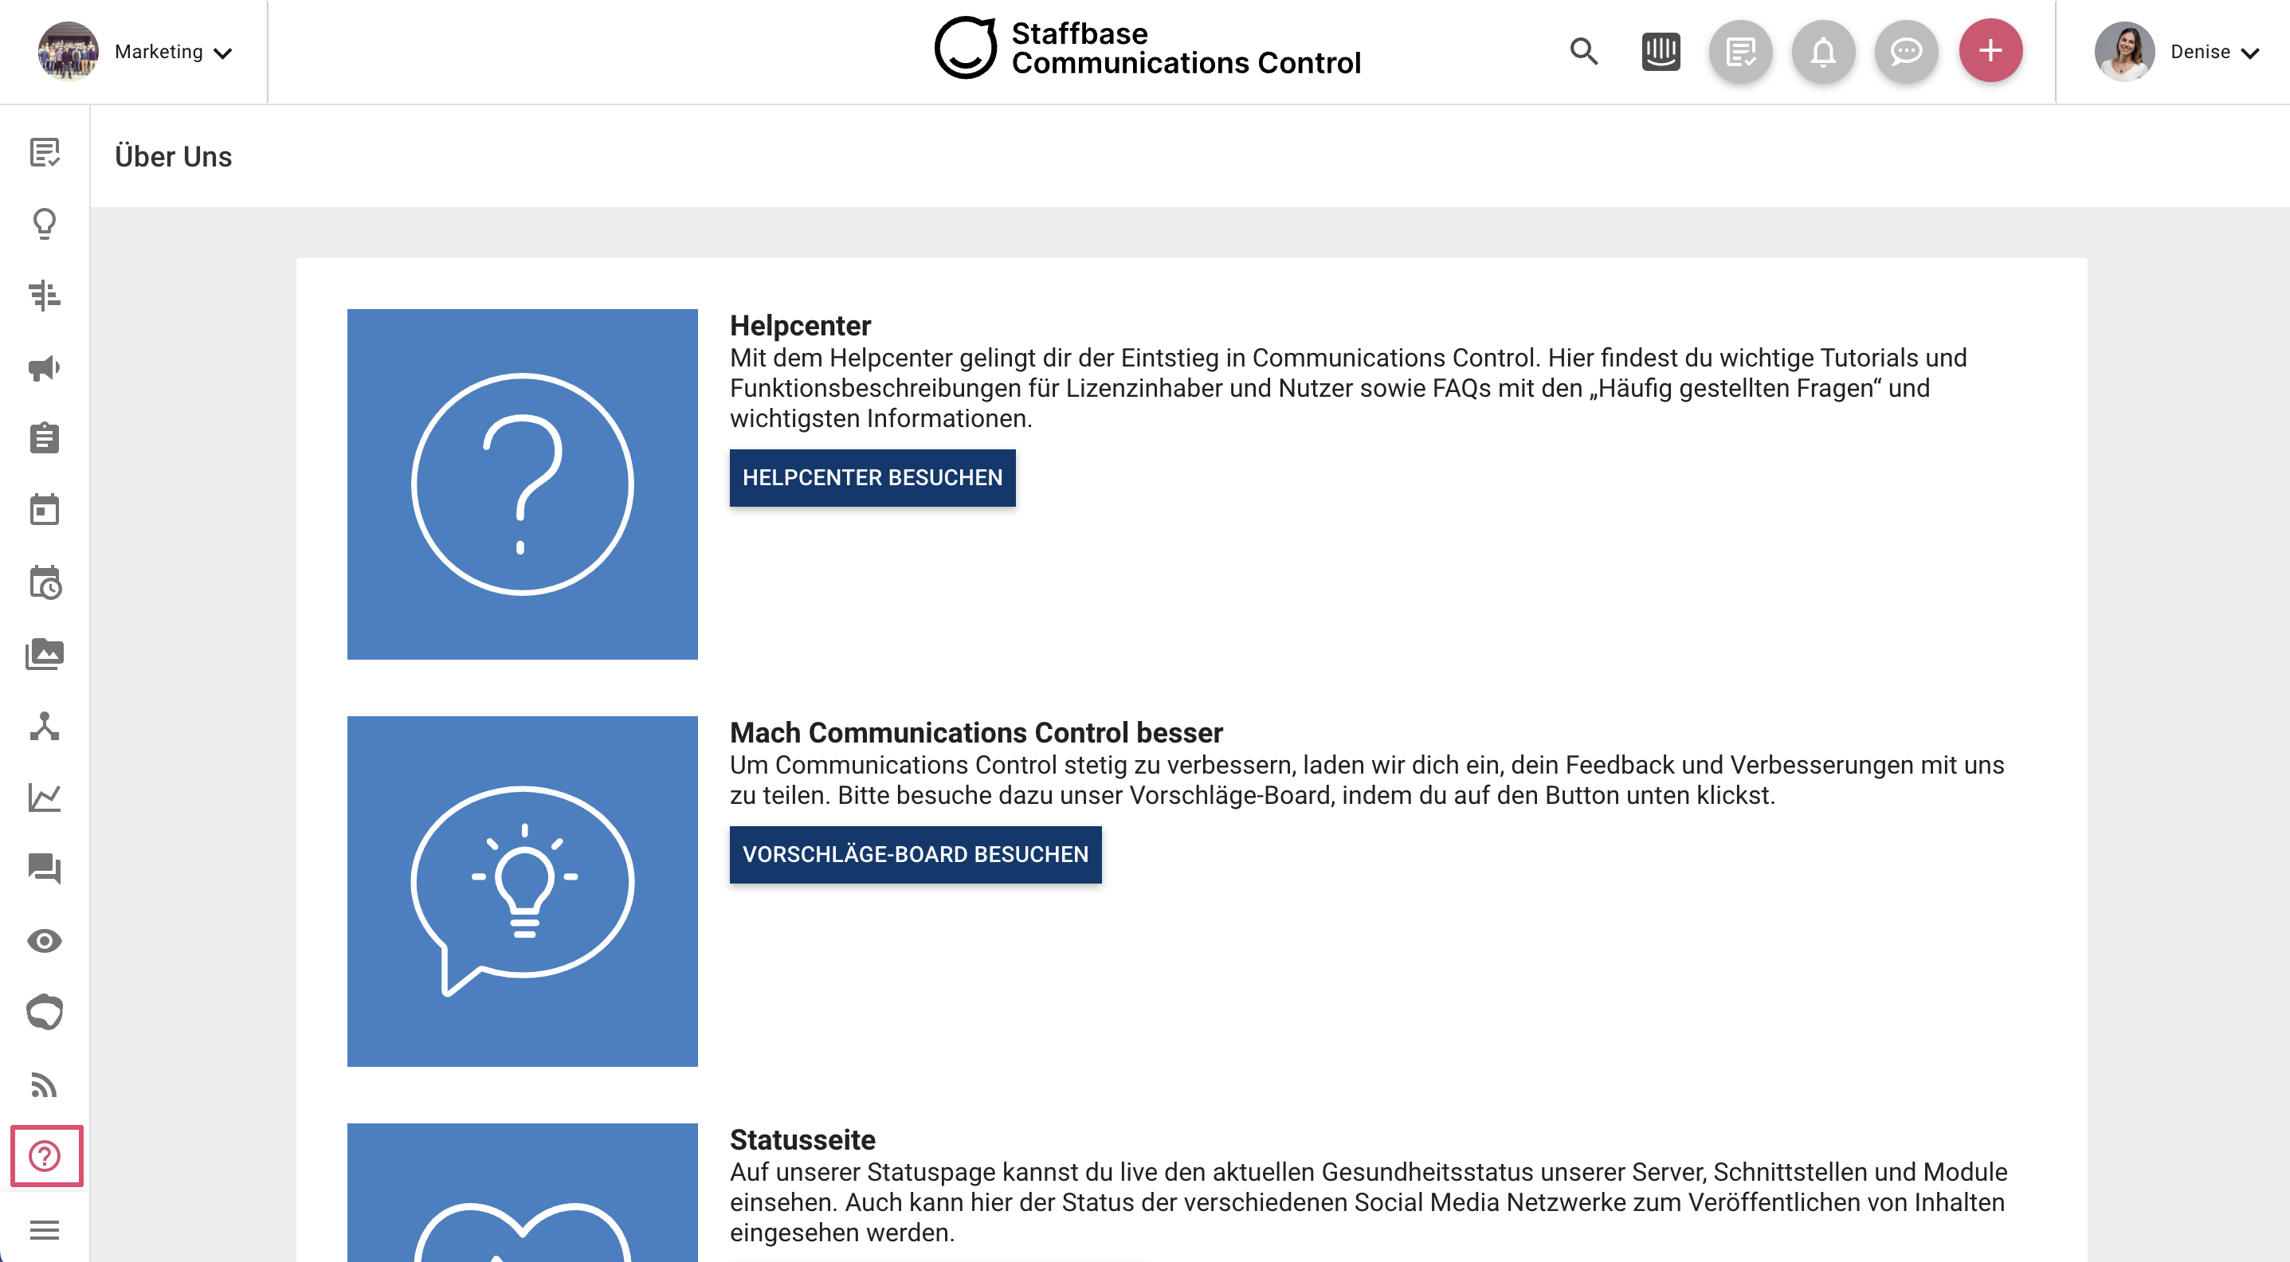This screenshot has height=1262, width=2290.
Task: Click the search magnifier icon in header
Action: 1584,52
